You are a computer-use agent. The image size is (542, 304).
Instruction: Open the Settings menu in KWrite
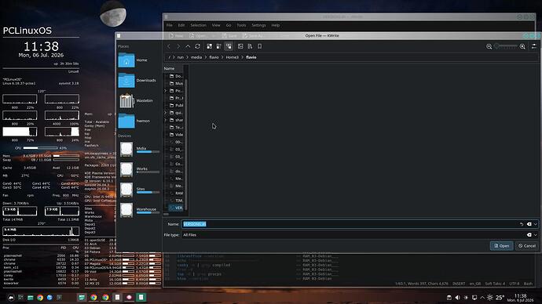258,25
